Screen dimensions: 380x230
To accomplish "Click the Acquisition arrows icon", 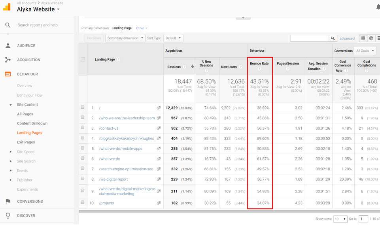I will point(8,60).
